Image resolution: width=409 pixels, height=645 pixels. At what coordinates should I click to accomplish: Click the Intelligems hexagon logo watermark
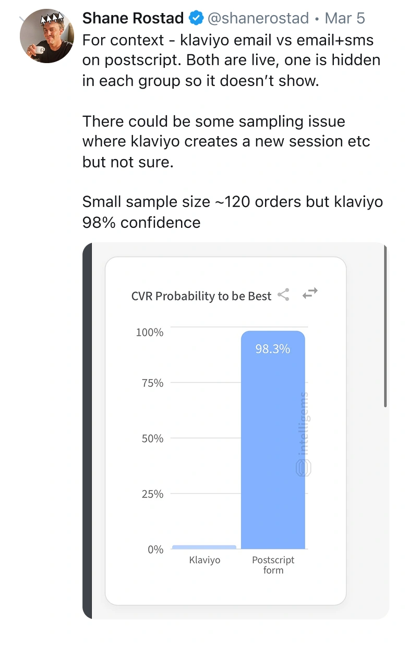[304, 467]
